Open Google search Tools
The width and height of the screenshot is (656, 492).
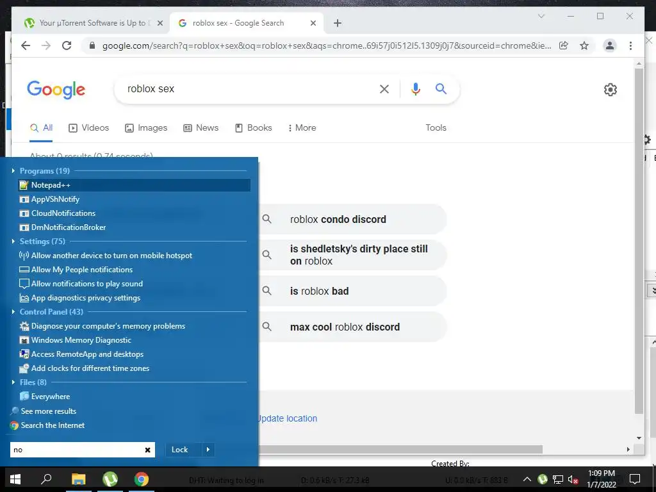click(436, 128)
